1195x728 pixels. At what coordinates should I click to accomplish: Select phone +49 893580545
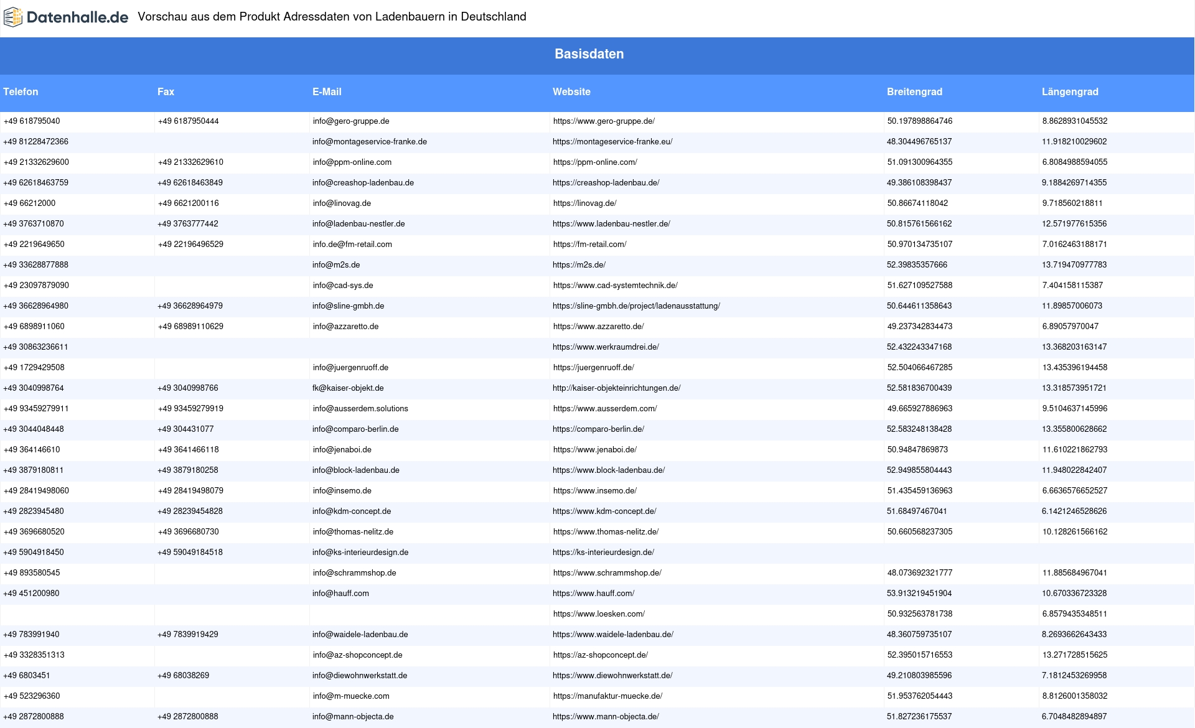[x=32, y=573]
